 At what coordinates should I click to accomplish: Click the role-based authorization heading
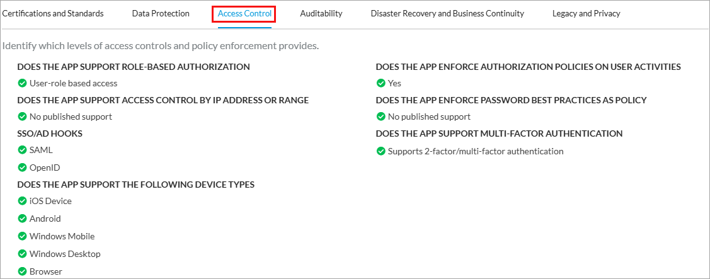pyautogui.click(x=134, y=67)
